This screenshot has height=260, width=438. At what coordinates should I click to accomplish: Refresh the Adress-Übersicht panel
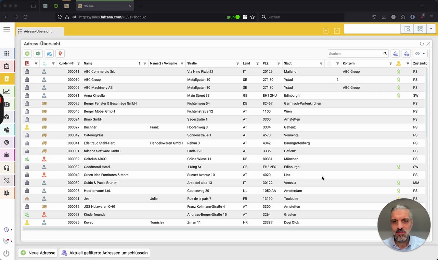point(422,44)
